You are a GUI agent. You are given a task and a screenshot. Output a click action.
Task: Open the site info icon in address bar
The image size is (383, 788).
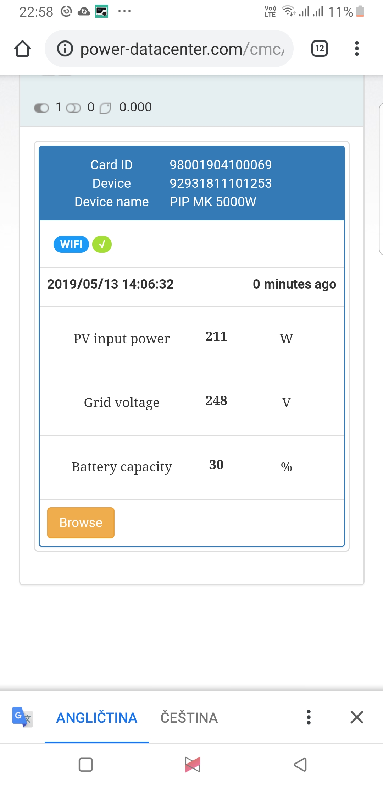click(65, 49)
